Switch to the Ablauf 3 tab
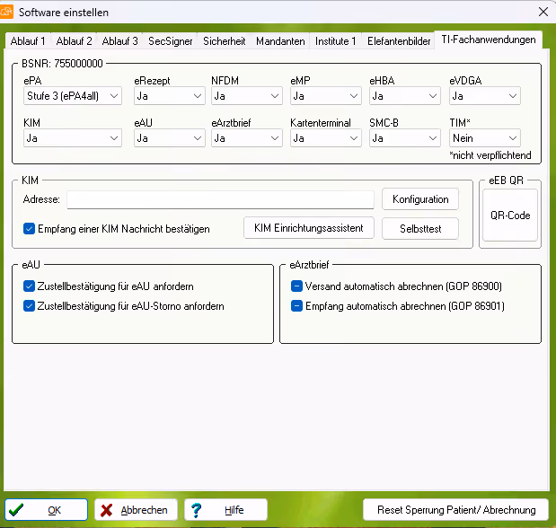Viewport: 556px width, 528px height. 119,41
